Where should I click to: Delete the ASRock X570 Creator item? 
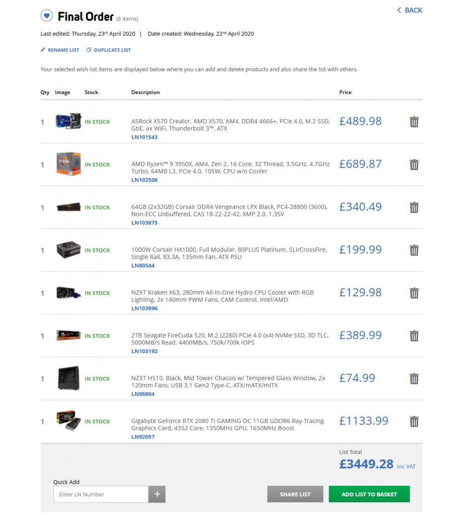point(414,122)
